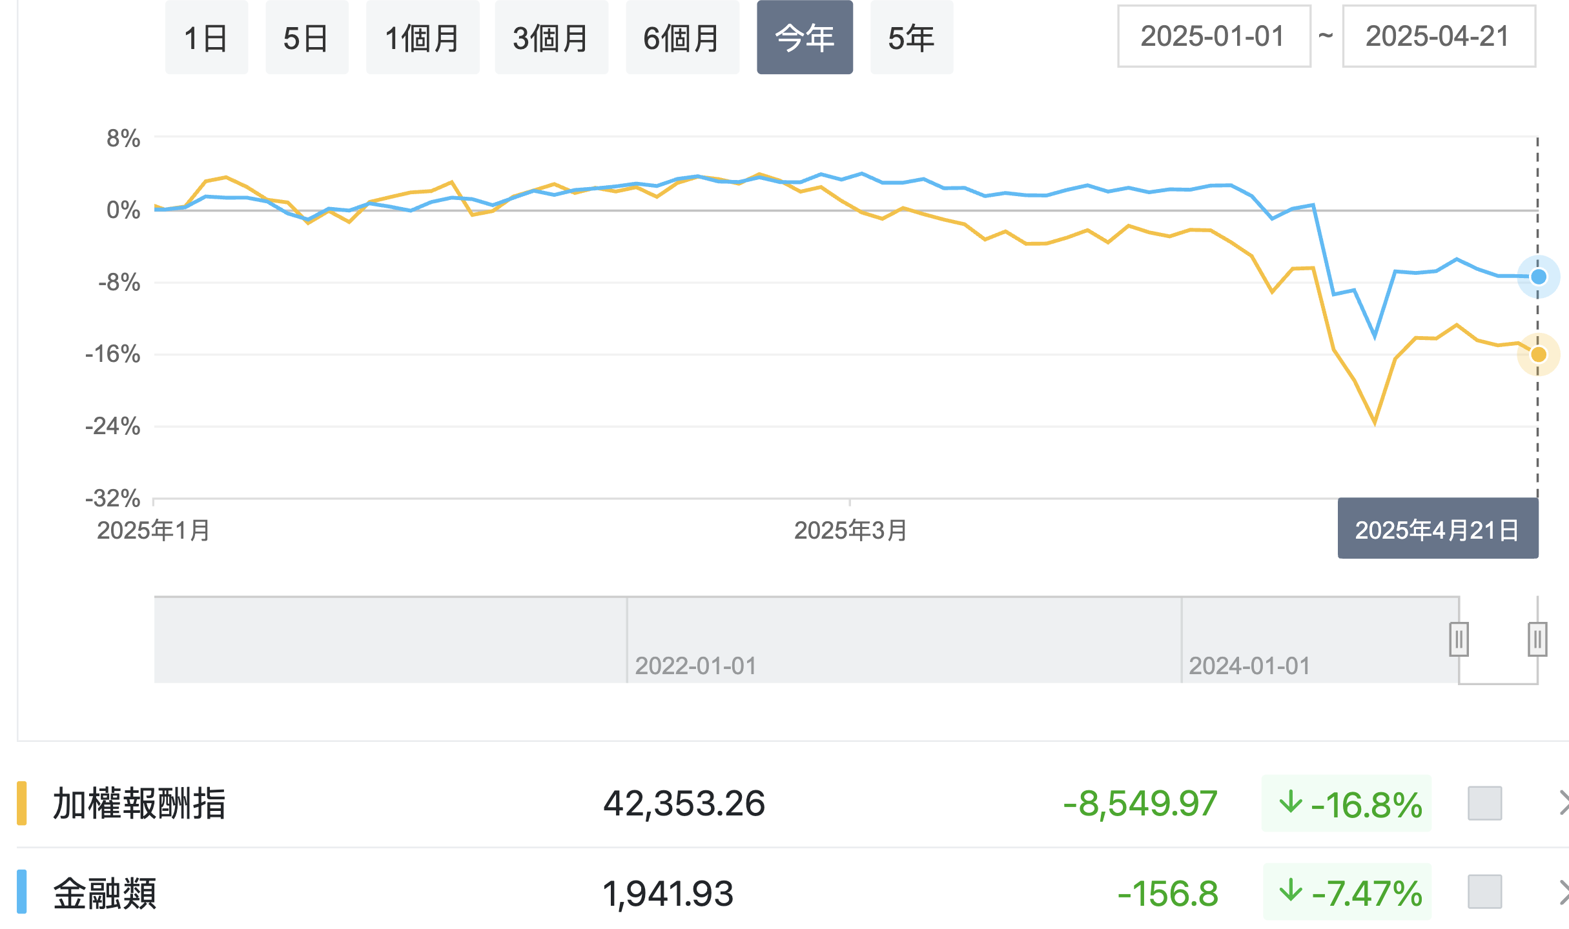This screenshot has width=1569, height=929.
Task: Open the 加權報酬指 index name
Action: (x=139, y=804)
